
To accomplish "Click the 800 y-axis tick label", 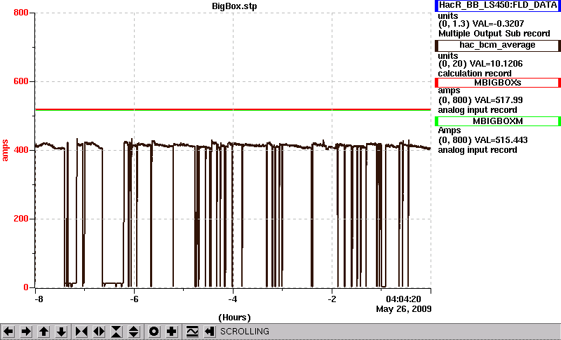I will coord(21,13).
